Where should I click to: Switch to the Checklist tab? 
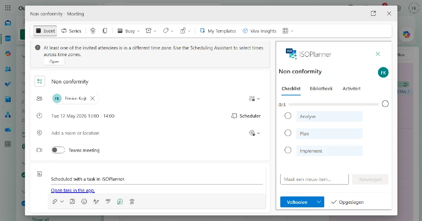[x=291, y=88]
